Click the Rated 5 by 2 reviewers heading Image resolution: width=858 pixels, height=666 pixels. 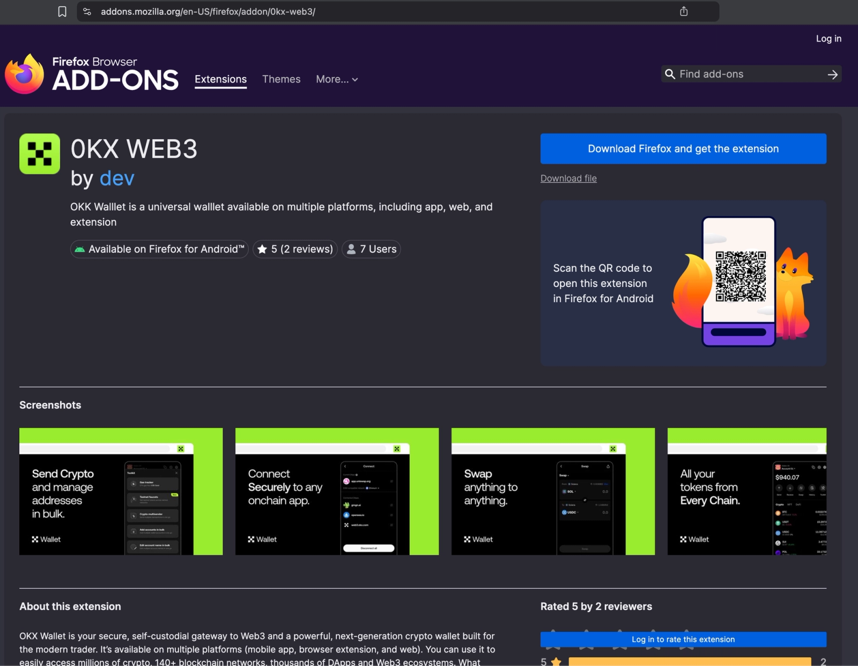pos(596,606)
